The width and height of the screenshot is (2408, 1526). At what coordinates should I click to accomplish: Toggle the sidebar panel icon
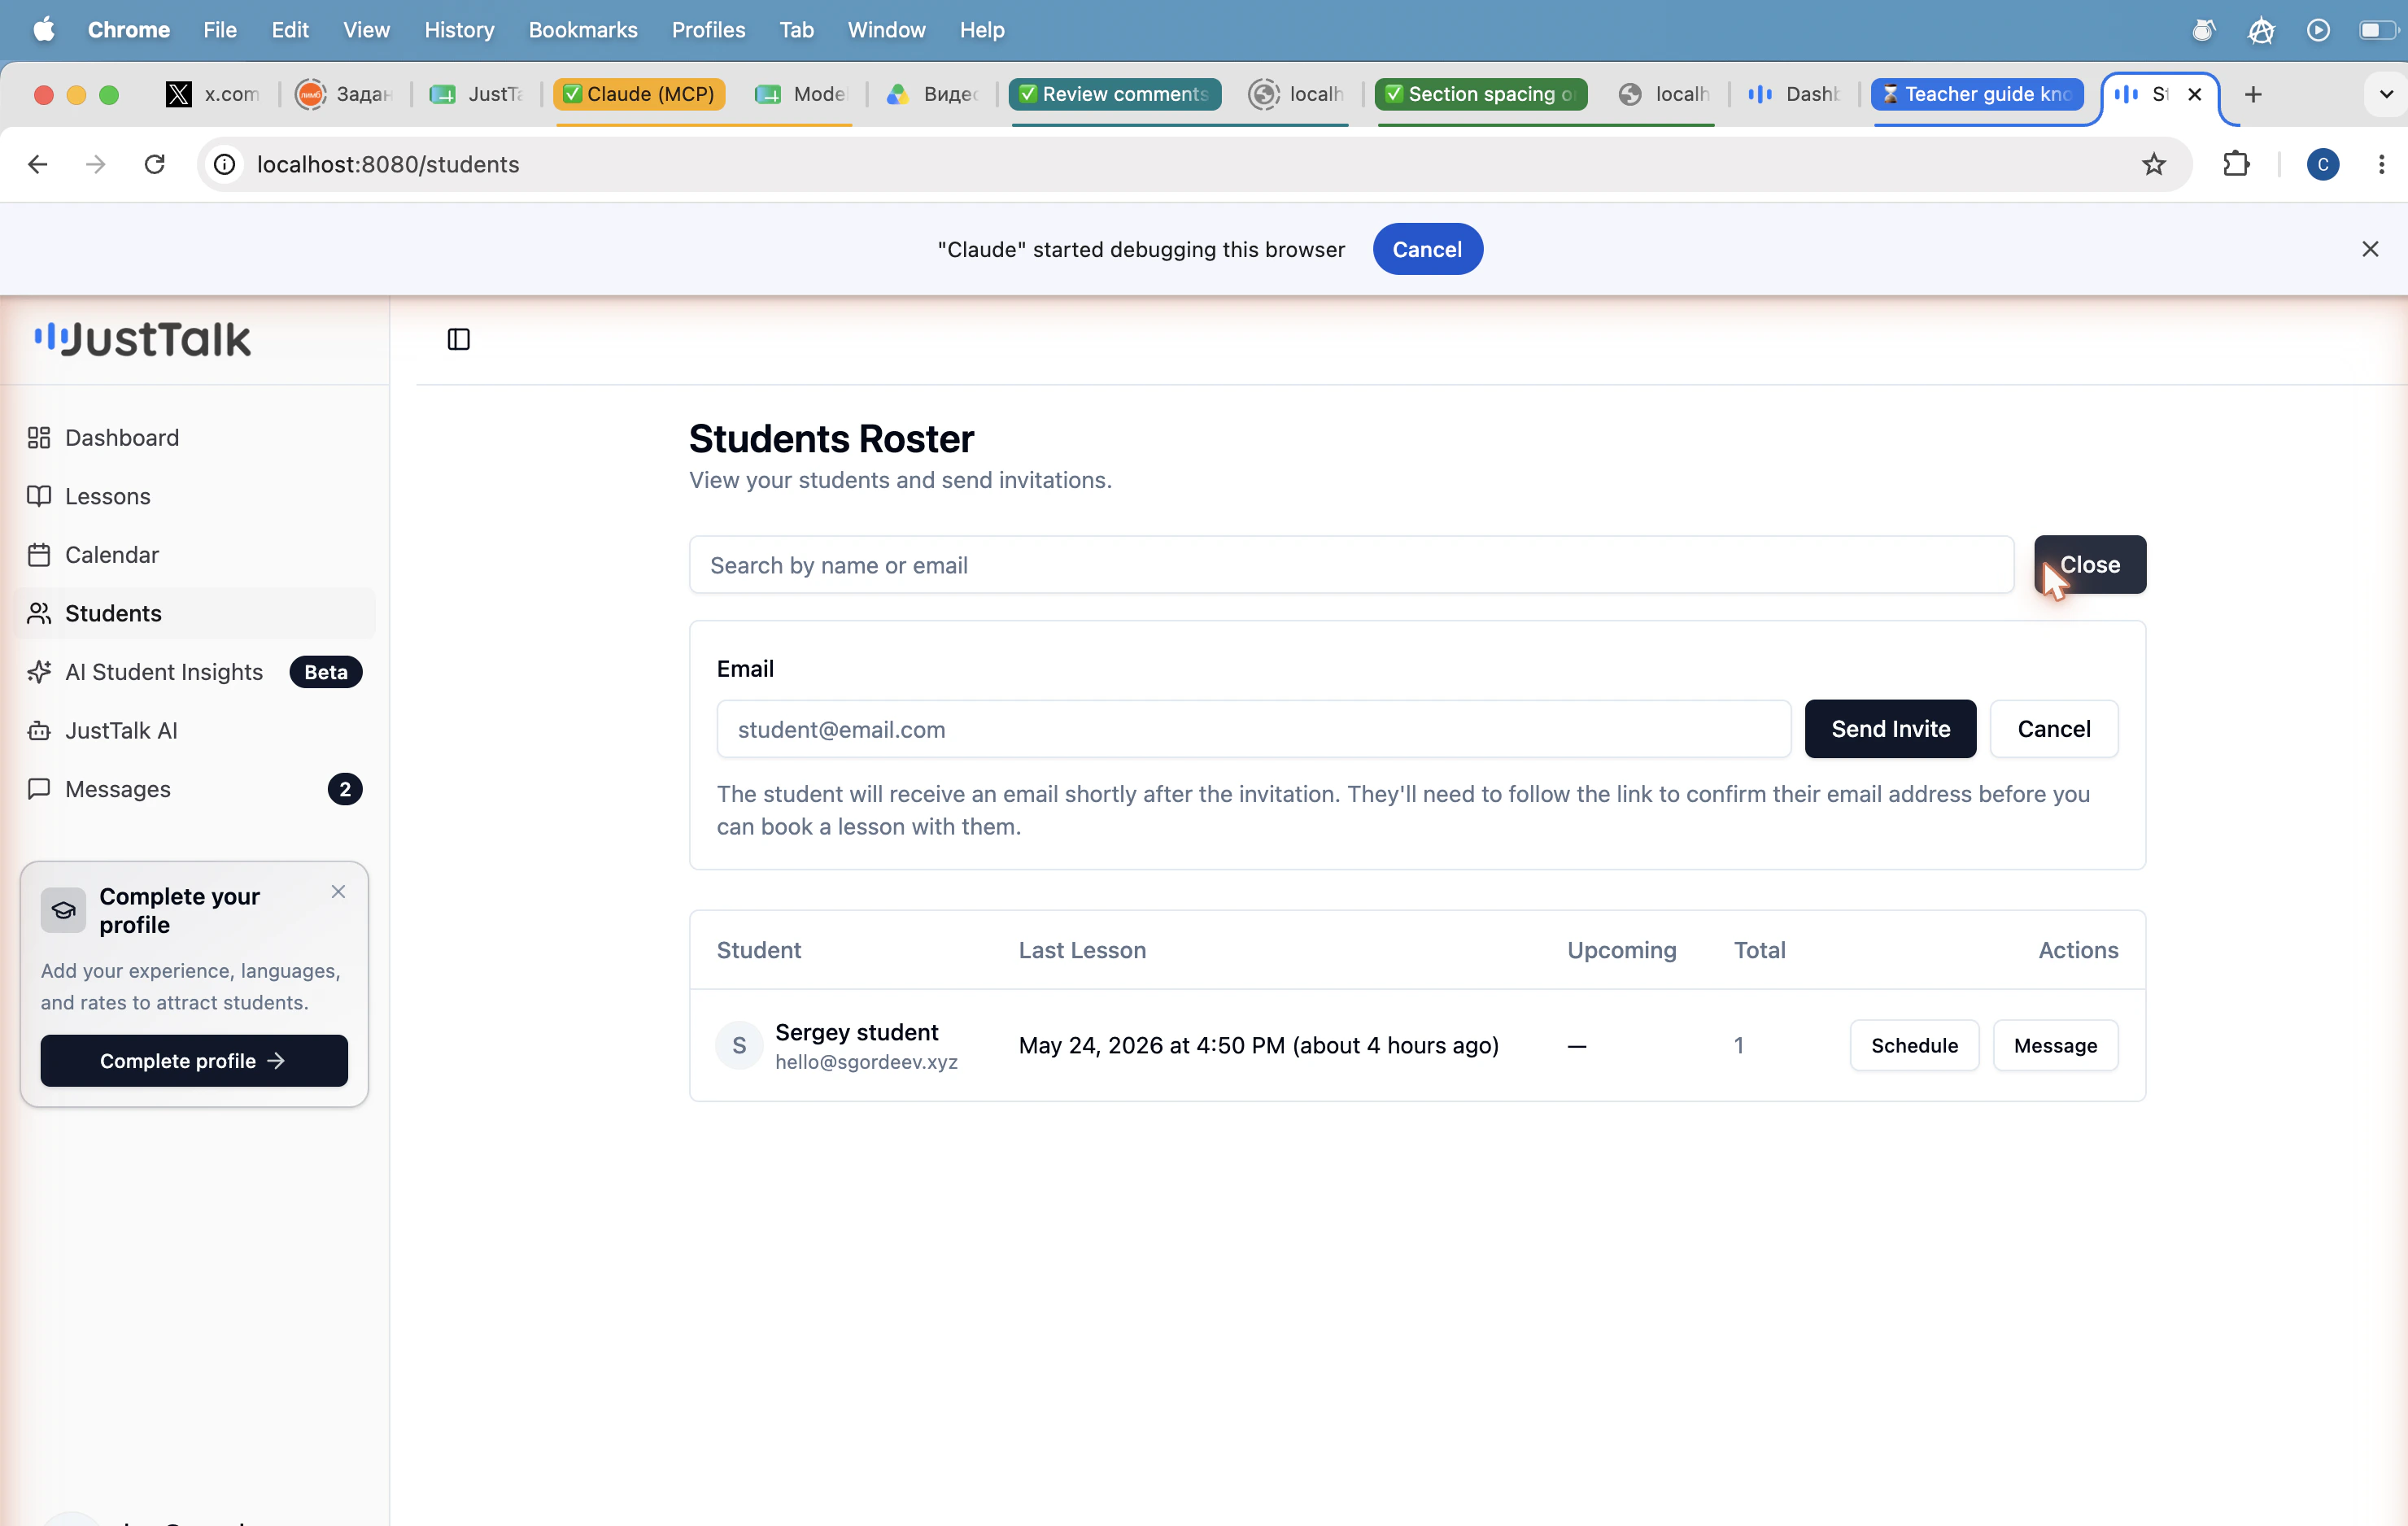tap(458, 339)
